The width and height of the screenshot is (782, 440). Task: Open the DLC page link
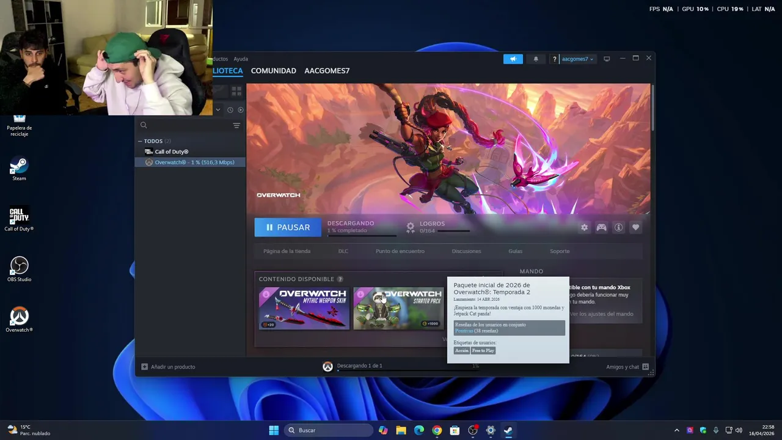(343, 251)
